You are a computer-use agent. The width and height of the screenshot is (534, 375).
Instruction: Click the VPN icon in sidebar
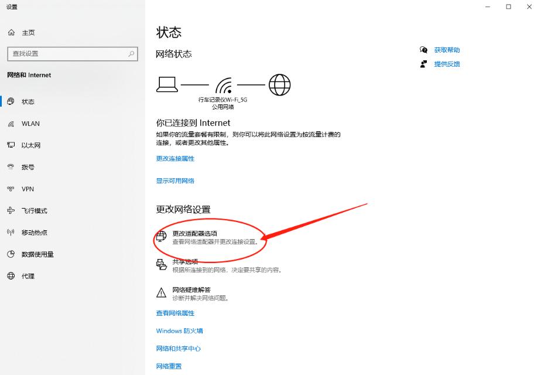(x=11, y=189)
